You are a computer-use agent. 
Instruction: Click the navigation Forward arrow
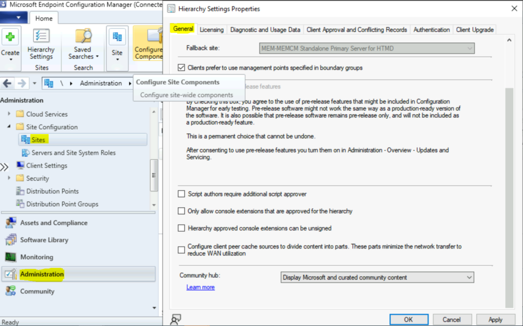(21, 83)
